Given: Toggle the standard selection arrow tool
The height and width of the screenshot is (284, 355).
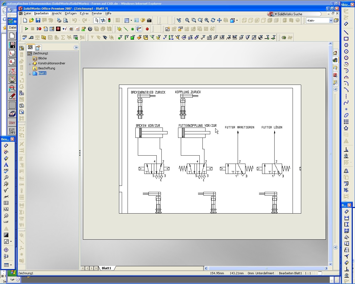Looking at the screenshot, I should (x=97, y=20).
